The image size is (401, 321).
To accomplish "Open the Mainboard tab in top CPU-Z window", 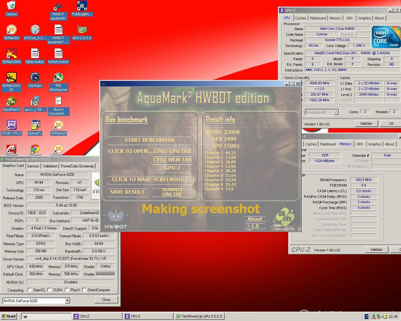I will pyautogui.click(x=318, y=18).
